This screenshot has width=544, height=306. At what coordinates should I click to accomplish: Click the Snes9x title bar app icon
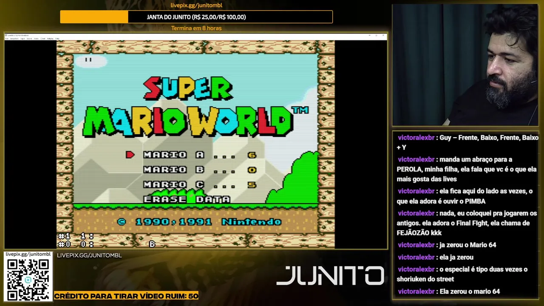point(6,35)
